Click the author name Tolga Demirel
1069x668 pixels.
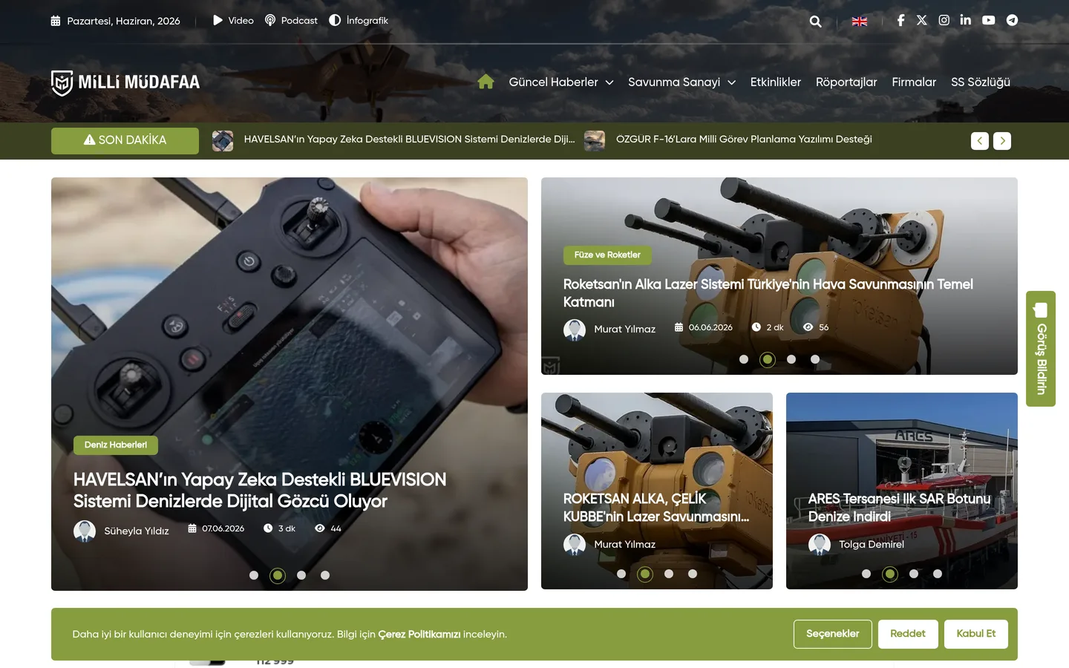point(872,545)
